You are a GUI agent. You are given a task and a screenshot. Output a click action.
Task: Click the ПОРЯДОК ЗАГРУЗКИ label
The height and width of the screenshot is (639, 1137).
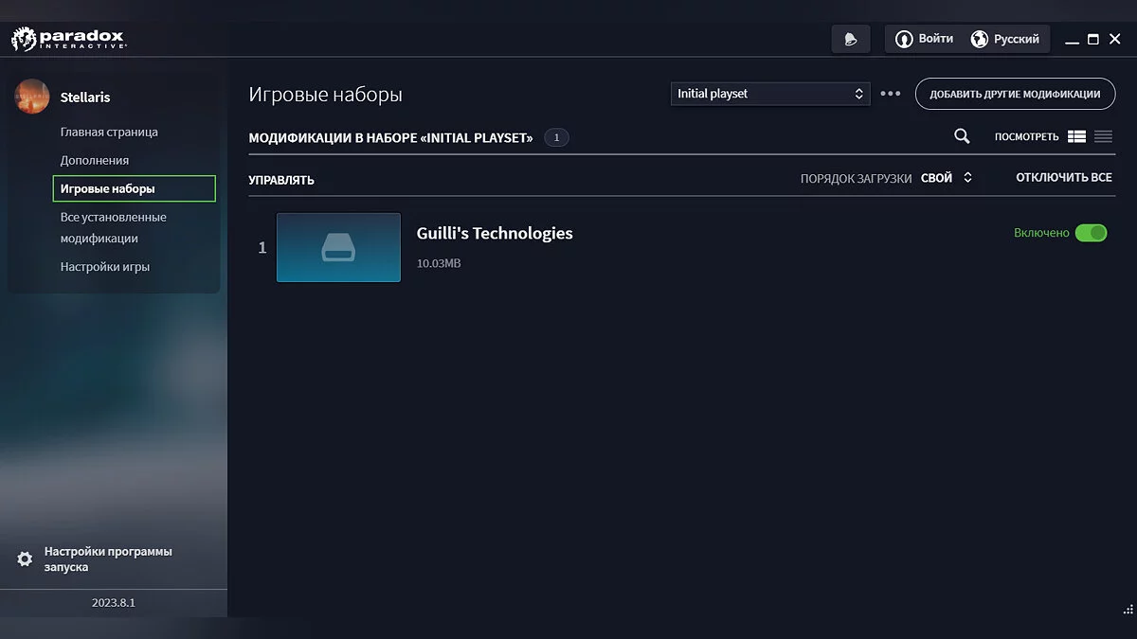click(x=856, y=178)
